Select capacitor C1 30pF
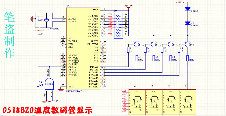This screenshot has height=116, width=226. coord(40,14)
